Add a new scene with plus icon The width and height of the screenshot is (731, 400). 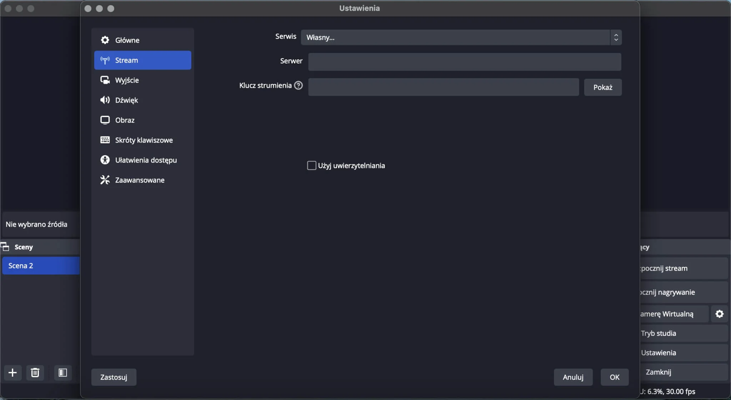click(12, 373)
